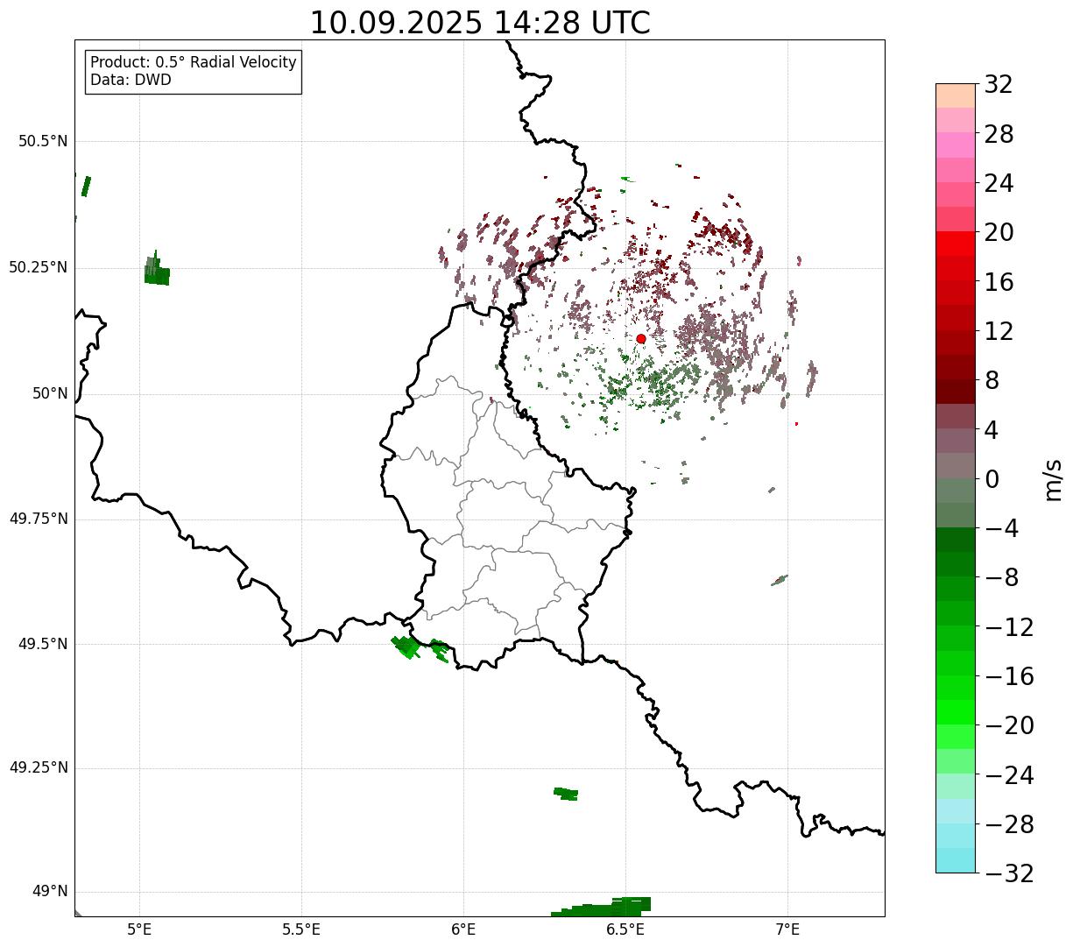Click the 6°E longitude label
This screenshot has height=947, width=1073.
[463, 929]
